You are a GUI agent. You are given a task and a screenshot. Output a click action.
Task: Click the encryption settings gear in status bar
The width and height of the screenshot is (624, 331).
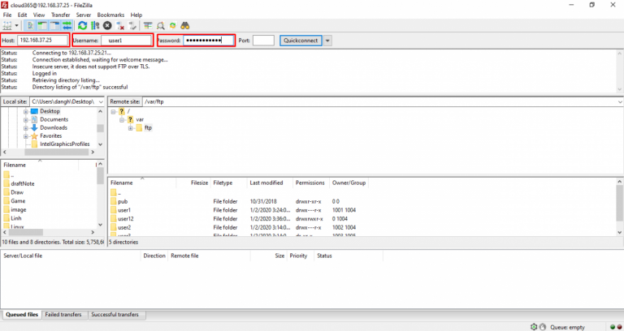click(535, 325)
